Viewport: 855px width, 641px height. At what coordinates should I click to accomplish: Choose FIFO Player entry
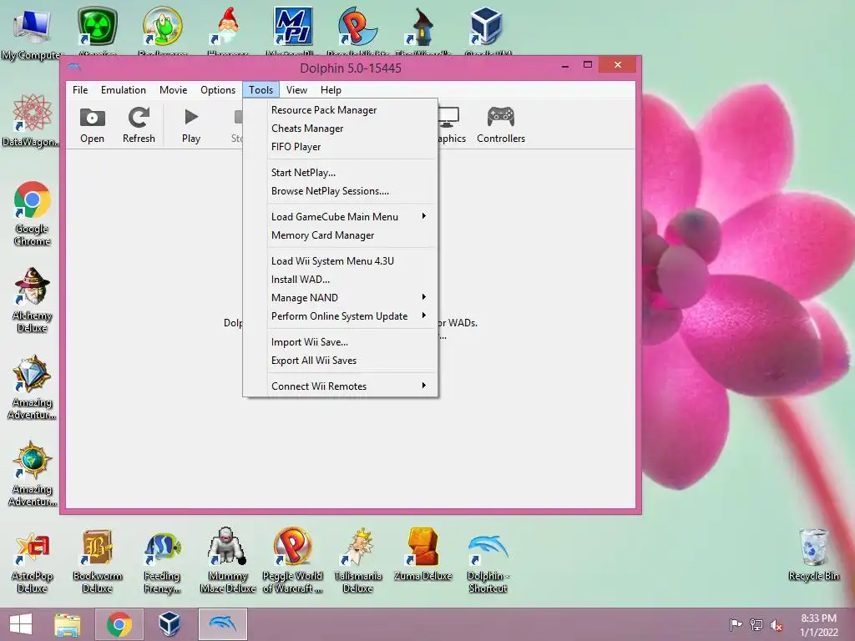[340, 147]
